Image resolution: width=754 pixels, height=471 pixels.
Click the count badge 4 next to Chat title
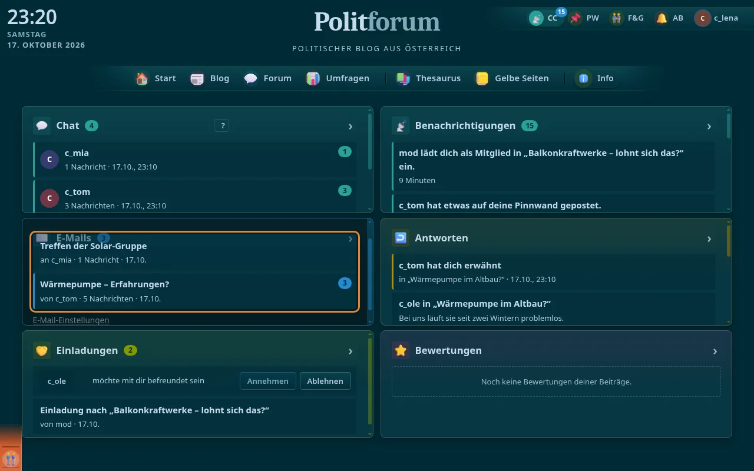(91, 125)
